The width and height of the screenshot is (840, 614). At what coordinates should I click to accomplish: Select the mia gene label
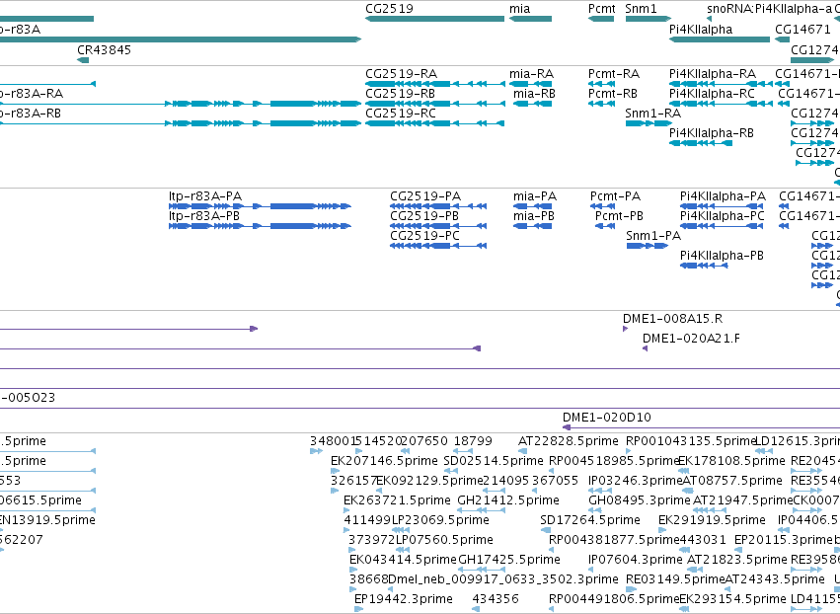(x=519, y=9)
